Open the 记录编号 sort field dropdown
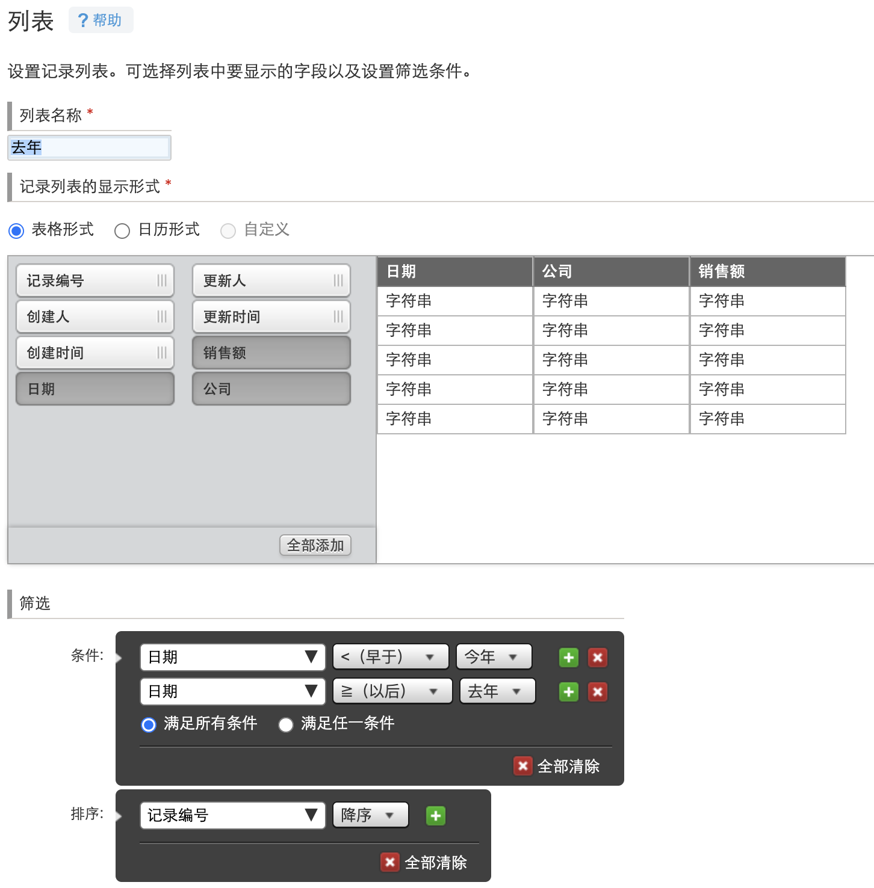Image resolution: width=874 pixels, height=888 pixels. point(233,815)
